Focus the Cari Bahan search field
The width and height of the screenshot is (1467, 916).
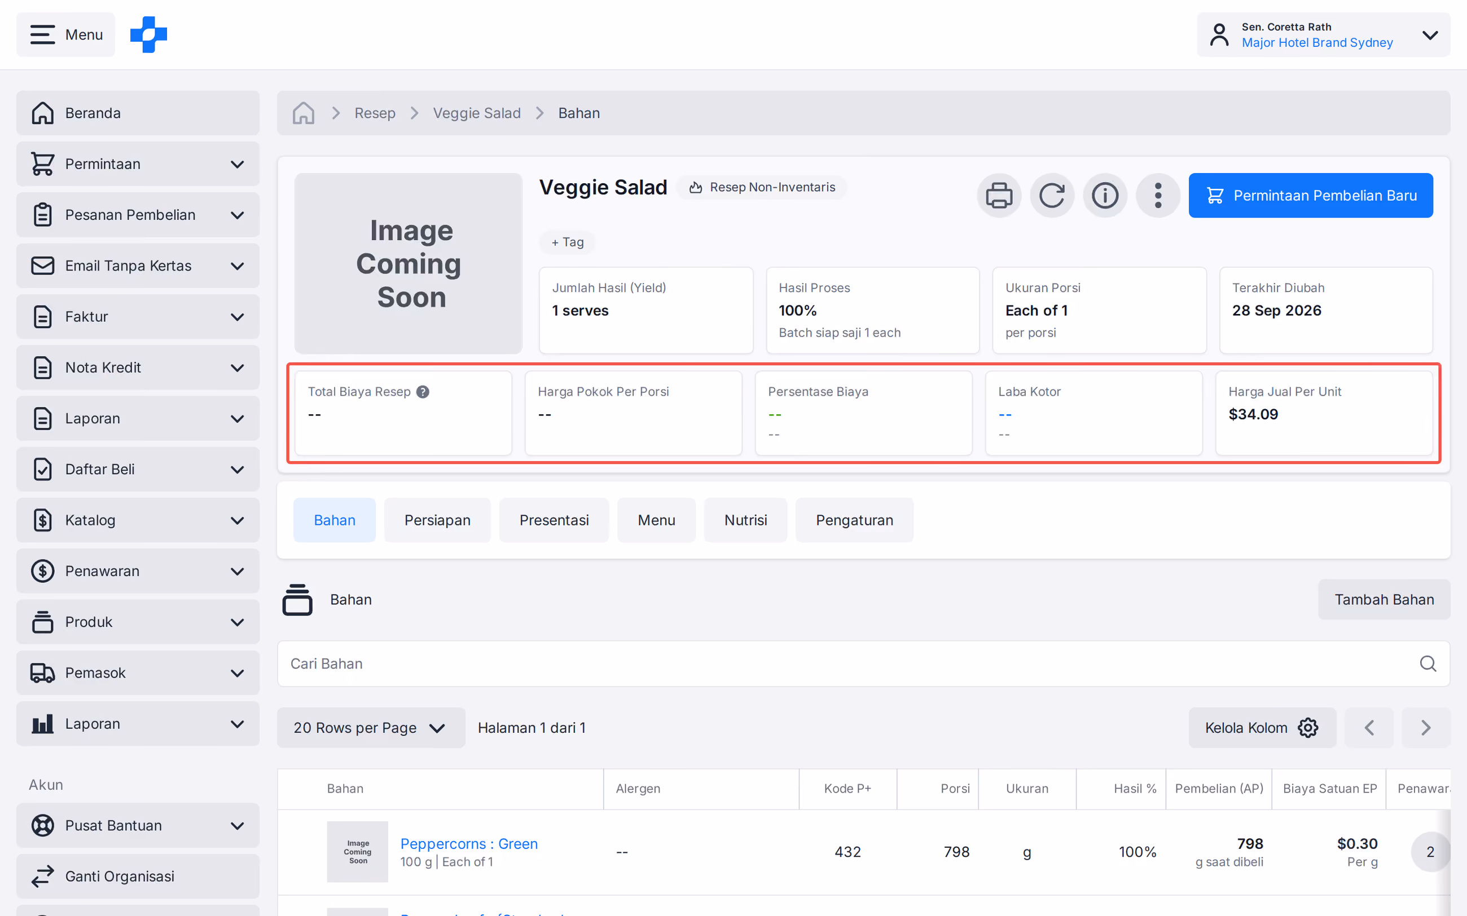tap(863, 664)
